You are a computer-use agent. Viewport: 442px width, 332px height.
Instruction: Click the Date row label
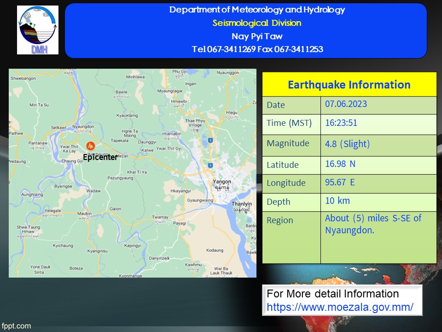coord(276,105)
